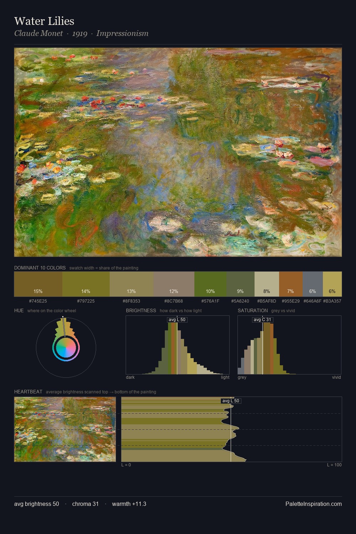Click the 'avg brightness 50' footer stat
The image size is (356, 534).
coord(37,504)
